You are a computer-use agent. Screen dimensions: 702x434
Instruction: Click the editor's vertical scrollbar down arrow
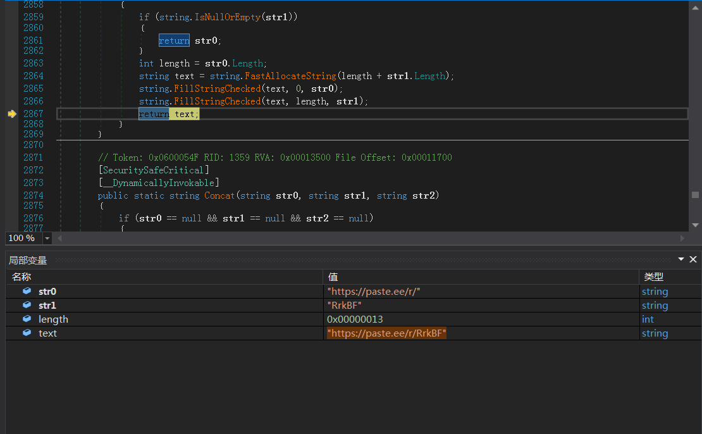pyautogui.click(x=696, y=225)
